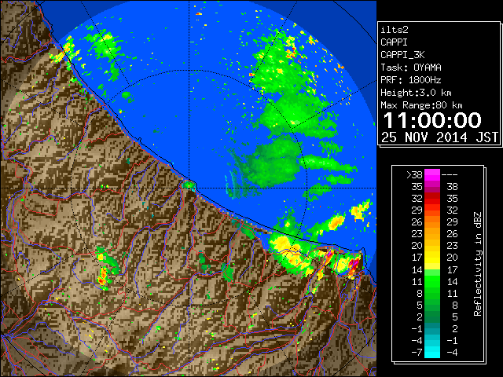The height and width of the screenshot is (377, 503).
Task: Pick the cyan -7 to -4 dBZ swatch
Action: pos(432,353)
